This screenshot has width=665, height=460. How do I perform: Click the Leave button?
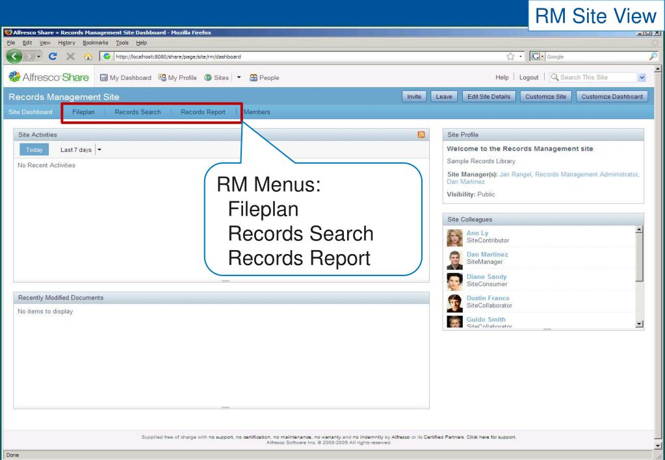[443, 96]
